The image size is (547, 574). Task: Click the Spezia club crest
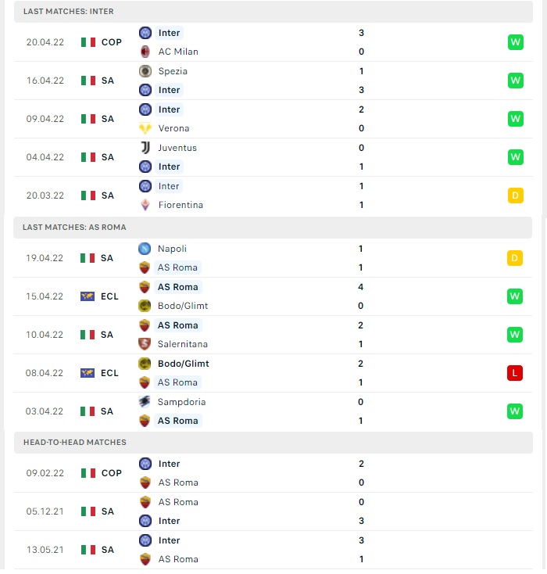tap(145, 71)
